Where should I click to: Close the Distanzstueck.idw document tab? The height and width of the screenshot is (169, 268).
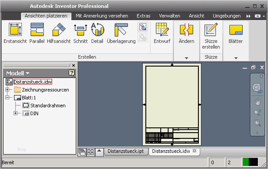tap(194, 151)
